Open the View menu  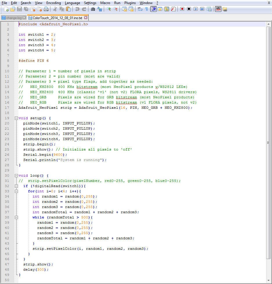pyautogui.click(x=39, y=3)
